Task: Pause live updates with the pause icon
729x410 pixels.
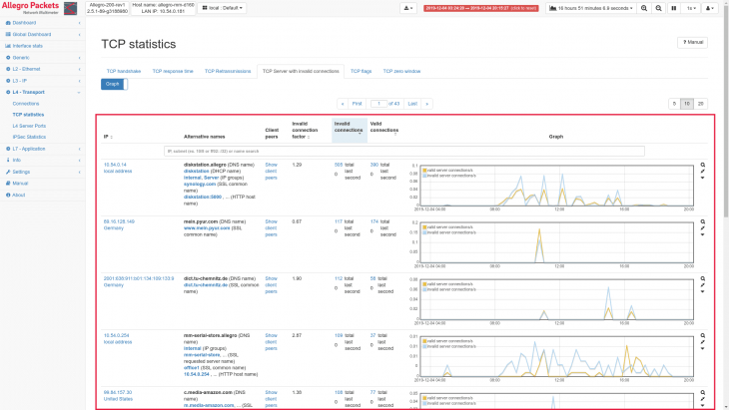Action: click(x=674, y=8)
